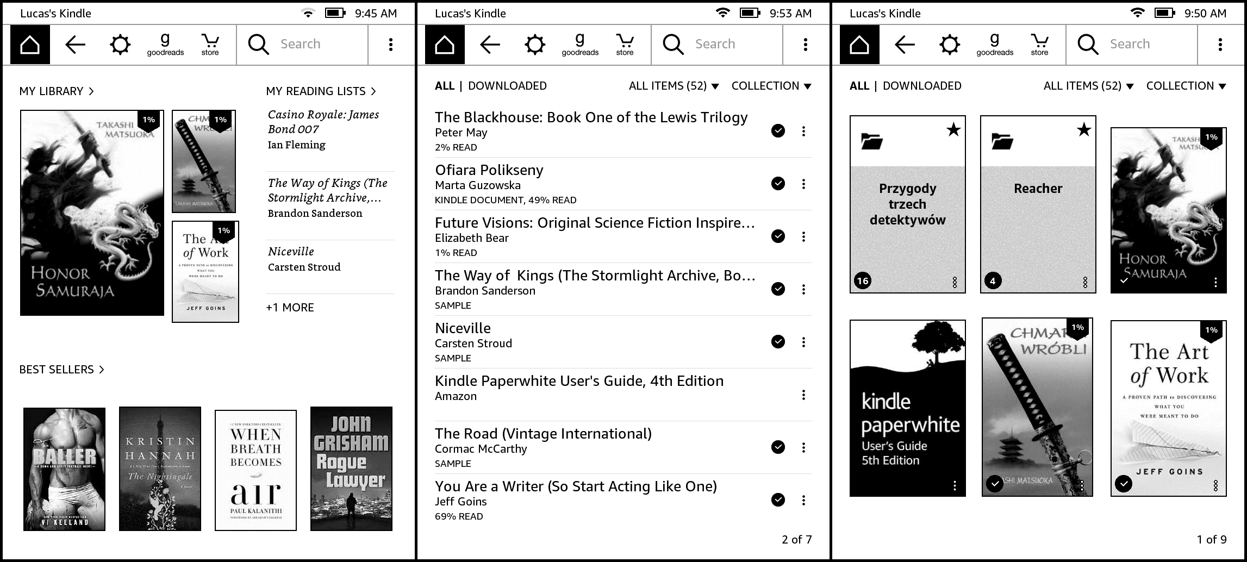Screen dimensions: 1247x562
Task: Expand COLLECTION sort dropdown on list view
Action: [x=771, y=86]
